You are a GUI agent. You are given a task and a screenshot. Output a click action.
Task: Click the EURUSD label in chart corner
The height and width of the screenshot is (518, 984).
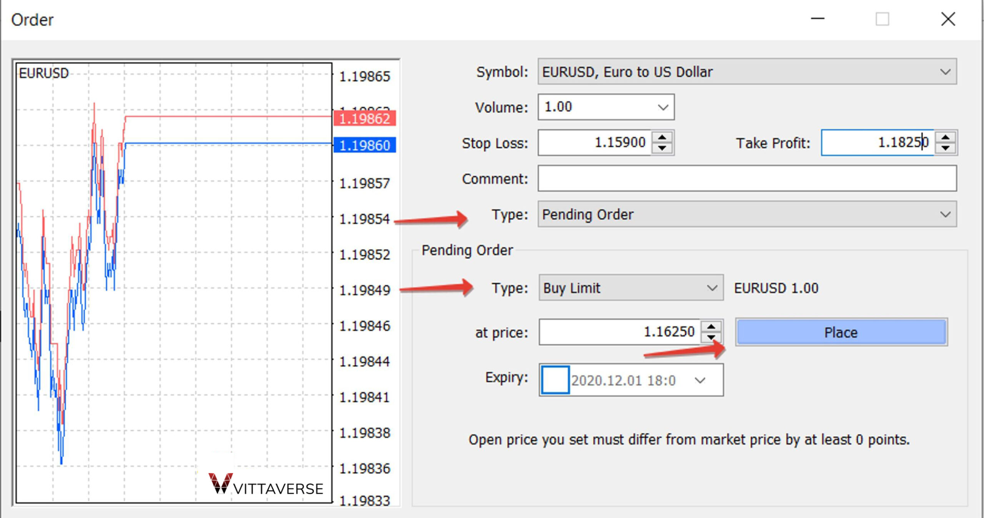tap(44, 73)
